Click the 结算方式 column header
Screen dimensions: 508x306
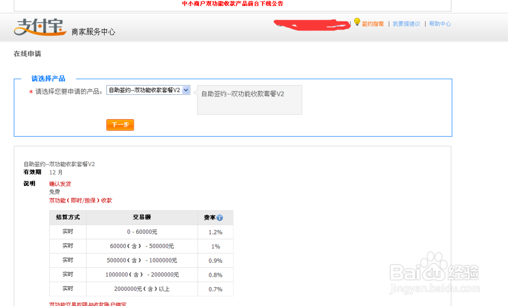[68, 217]
